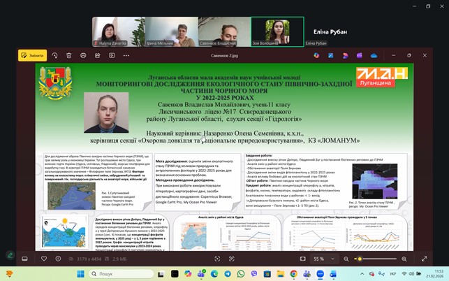
Task: Click the Edit (Змінити) button
Action: tap(33, 55)
